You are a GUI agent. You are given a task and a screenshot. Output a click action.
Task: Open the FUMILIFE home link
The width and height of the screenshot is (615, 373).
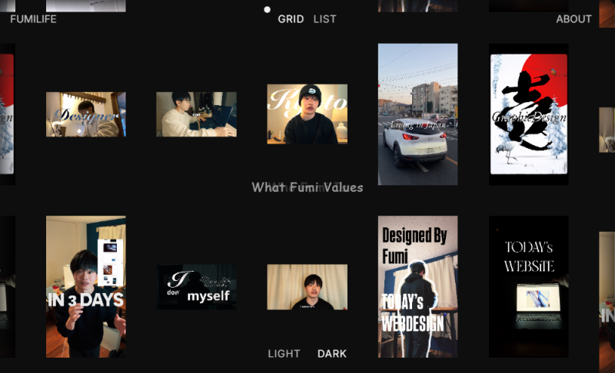pyautogui.click(x=33, y=18)
